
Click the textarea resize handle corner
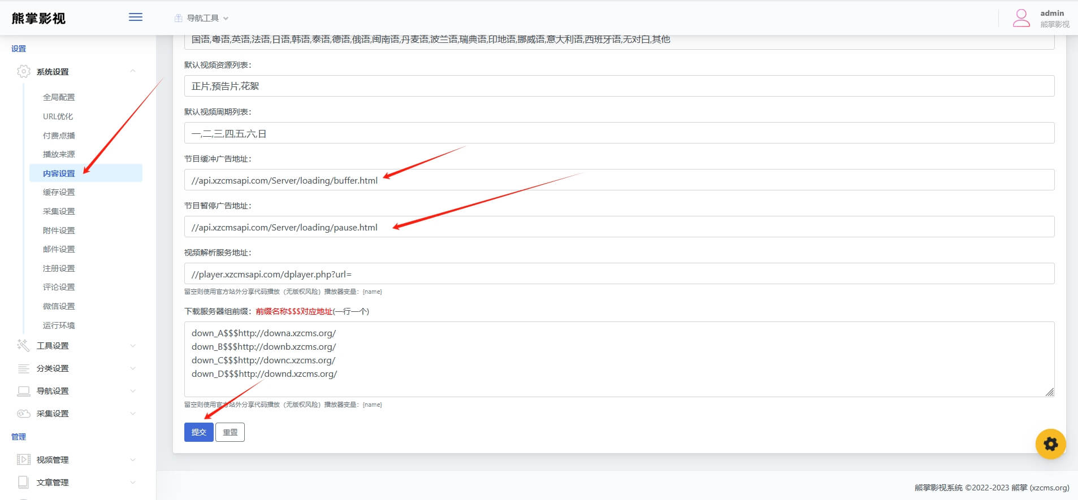click(1049, 392)
